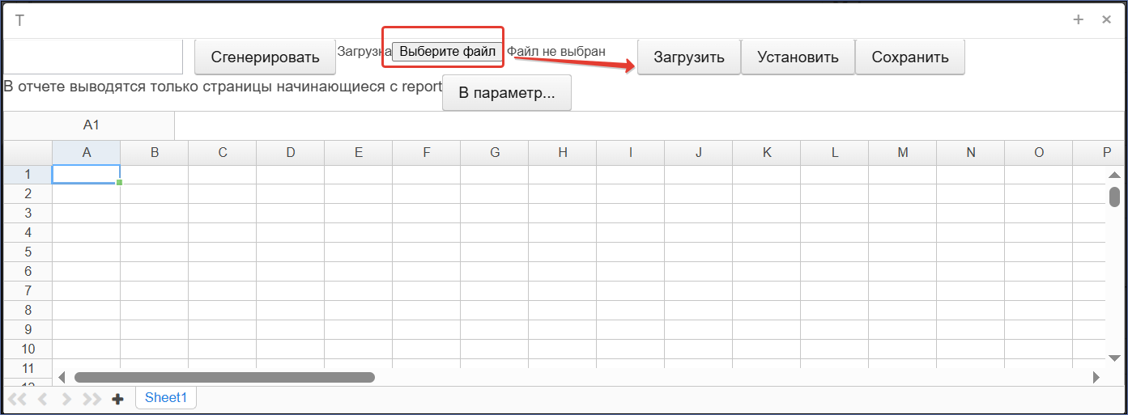The width and height of the screenshot is (1128, 415).
Task: Click the select-all corner of the grid
Action: coord(28,152)
